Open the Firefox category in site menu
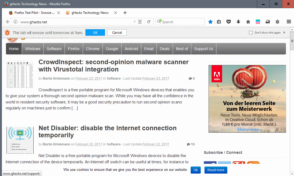This screenshot has height=176, width=294. 73,49
